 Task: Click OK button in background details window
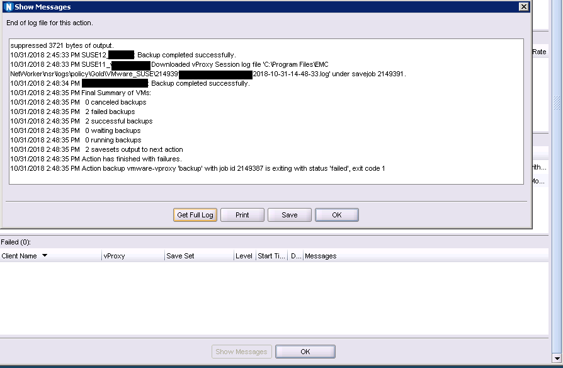305,352
